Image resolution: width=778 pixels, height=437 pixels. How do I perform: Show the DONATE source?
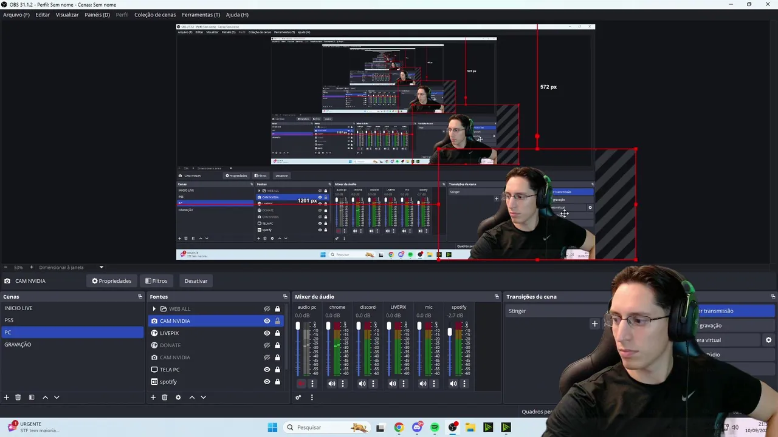tap(267, 345)
